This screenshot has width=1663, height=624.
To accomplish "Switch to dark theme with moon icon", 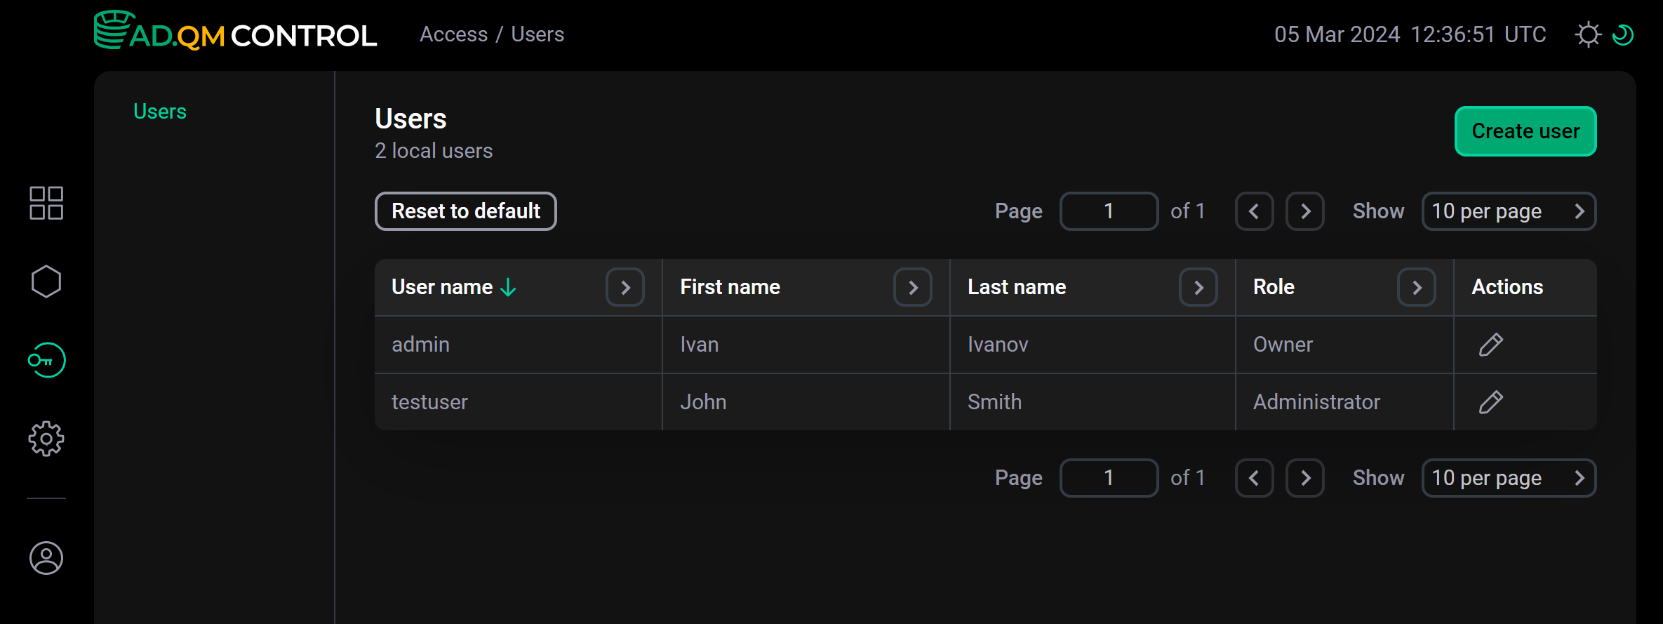I will 1623,34.
